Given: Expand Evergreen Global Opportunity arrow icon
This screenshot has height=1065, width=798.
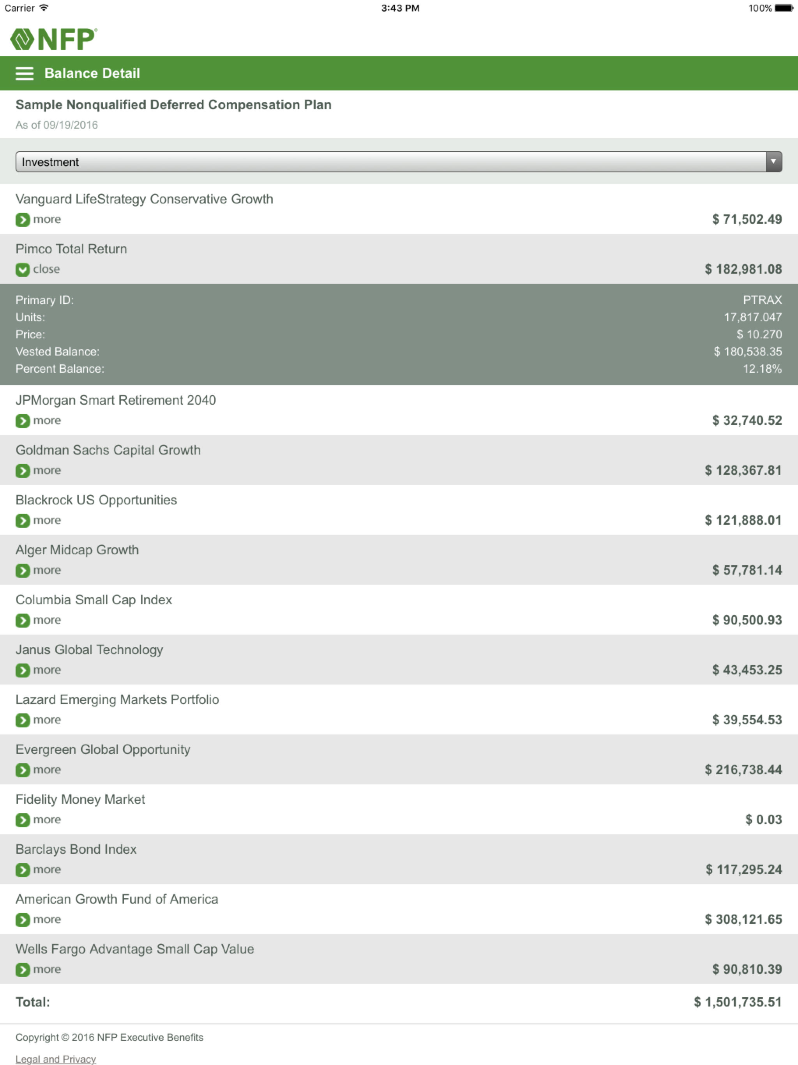Looking at the screenshot, I should (x=23, y=770).
